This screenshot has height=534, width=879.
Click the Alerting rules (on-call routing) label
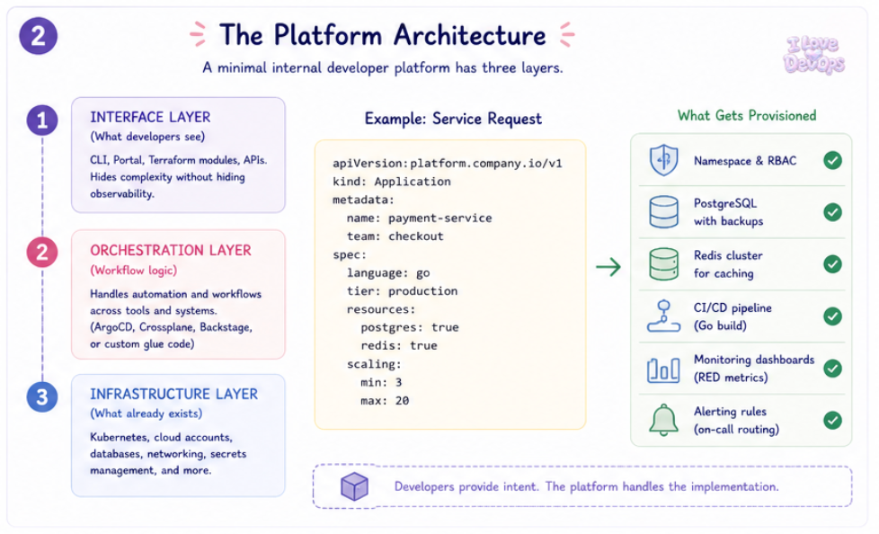point(737,420)
